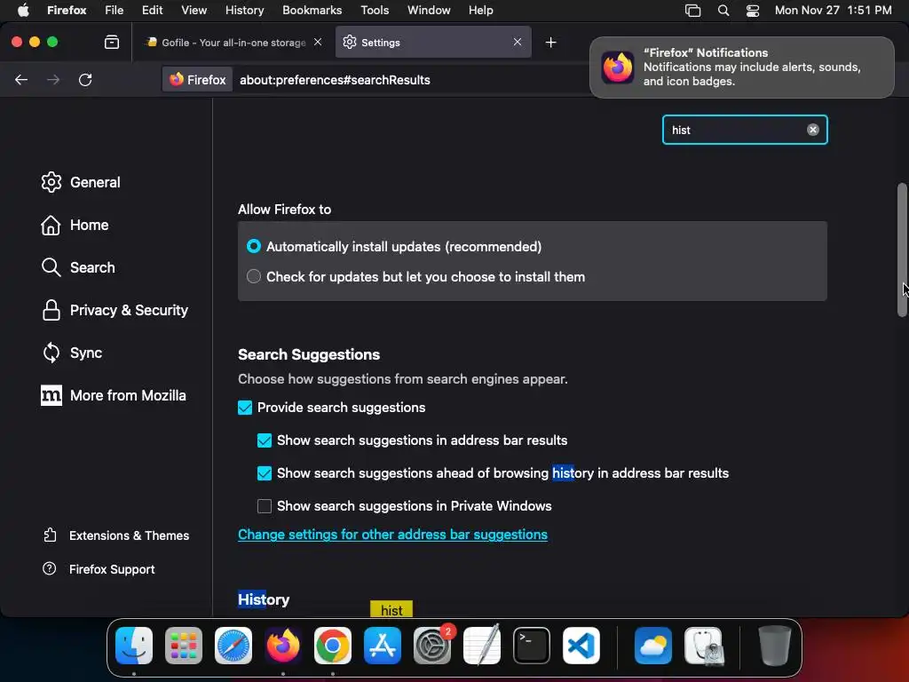Screen dimensions: 909x682
Task: Open the Firefox notifications banner
Action: 742,67
